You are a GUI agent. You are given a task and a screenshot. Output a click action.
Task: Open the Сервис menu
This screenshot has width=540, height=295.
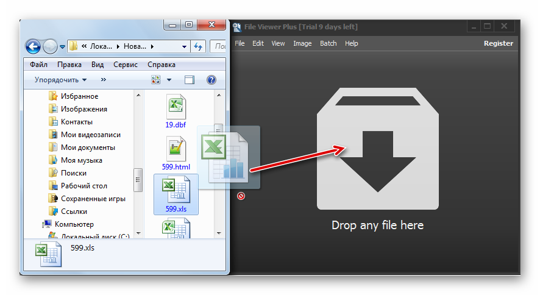tap(126, 65)
